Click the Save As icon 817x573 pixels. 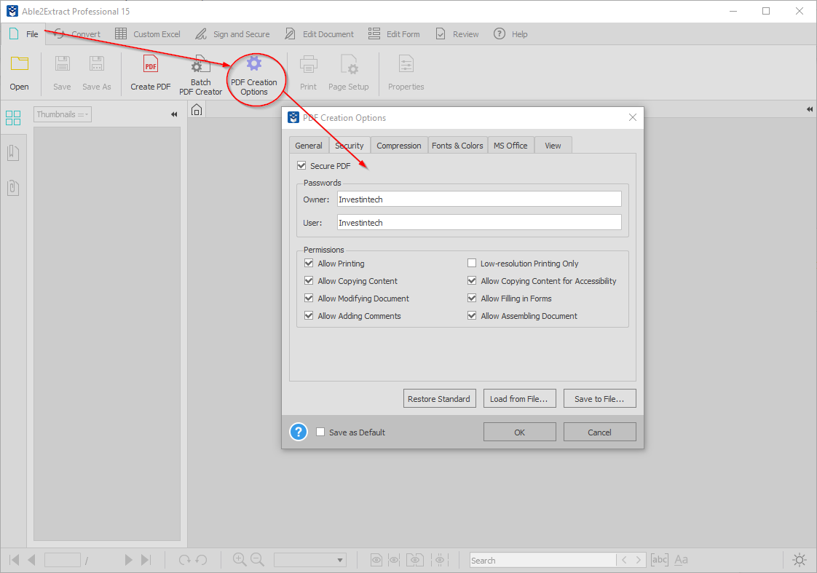96,64
